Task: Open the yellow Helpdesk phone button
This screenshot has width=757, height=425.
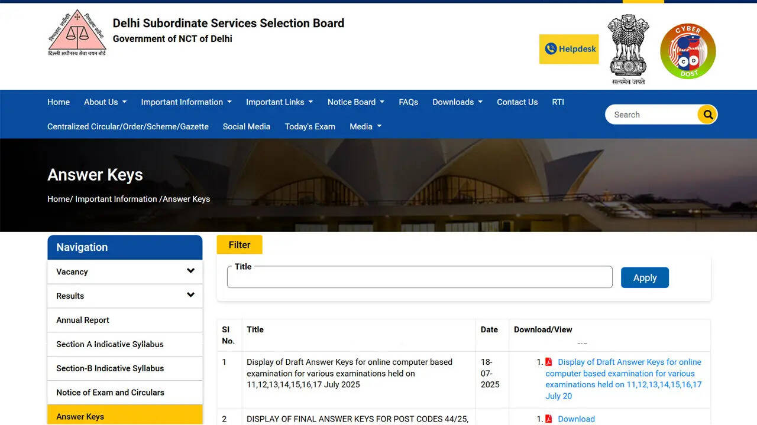Action: 569,49
